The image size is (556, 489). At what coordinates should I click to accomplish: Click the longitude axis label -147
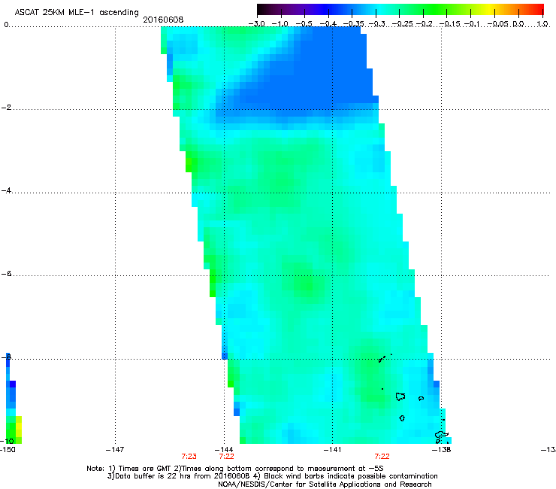pos(115,450)
